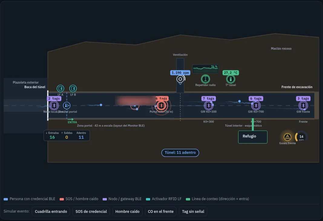Click the Salidas count 0

(x=67, y=137)
